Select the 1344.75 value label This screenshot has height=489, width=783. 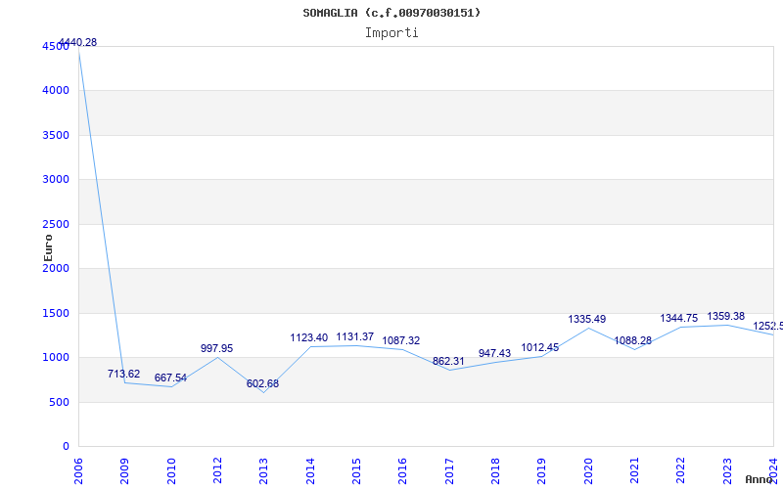[x=679, y=318]
